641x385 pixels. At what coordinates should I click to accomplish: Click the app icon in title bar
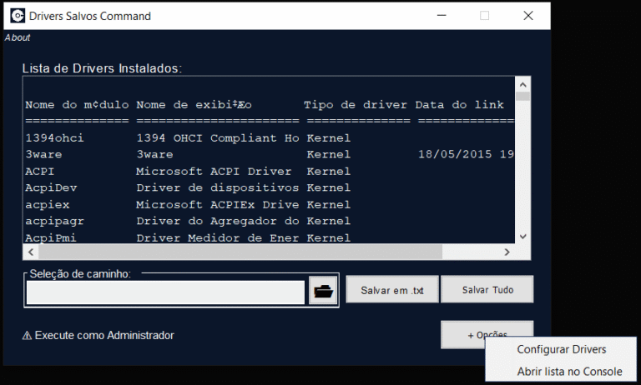click(17, 16)
